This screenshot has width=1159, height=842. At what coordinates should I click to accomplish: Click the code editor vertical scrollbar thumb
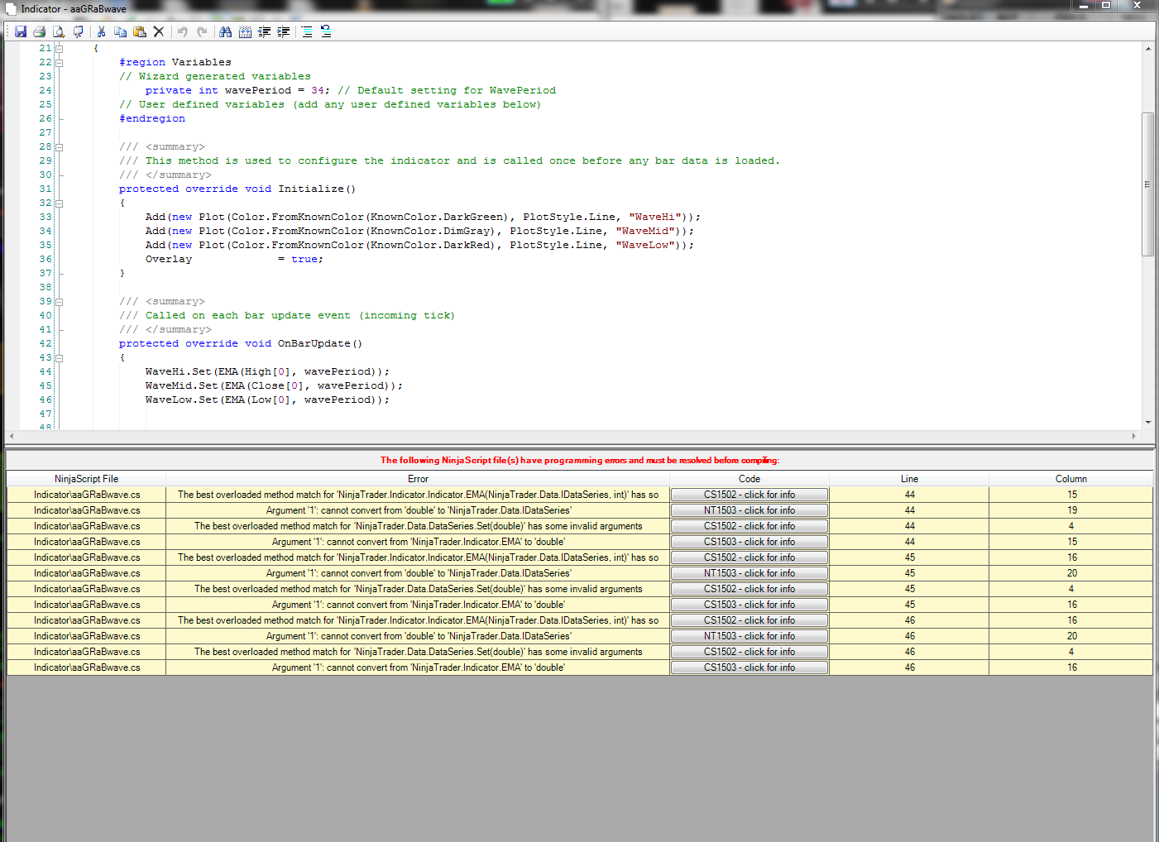pos(1147,184)
